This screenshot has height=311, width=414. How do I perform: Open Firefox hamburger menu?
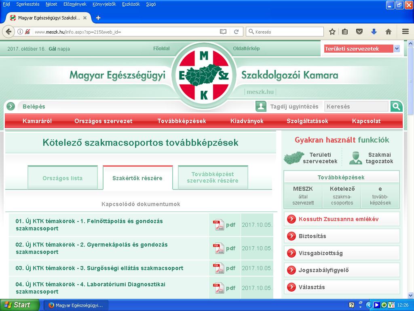tap(406, 32)
